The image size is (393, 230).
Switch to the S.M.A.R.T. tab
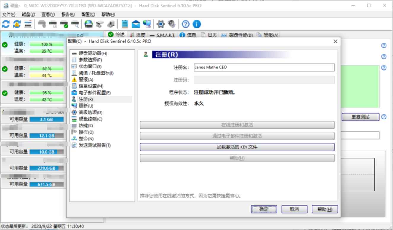(x=165, y=35)
